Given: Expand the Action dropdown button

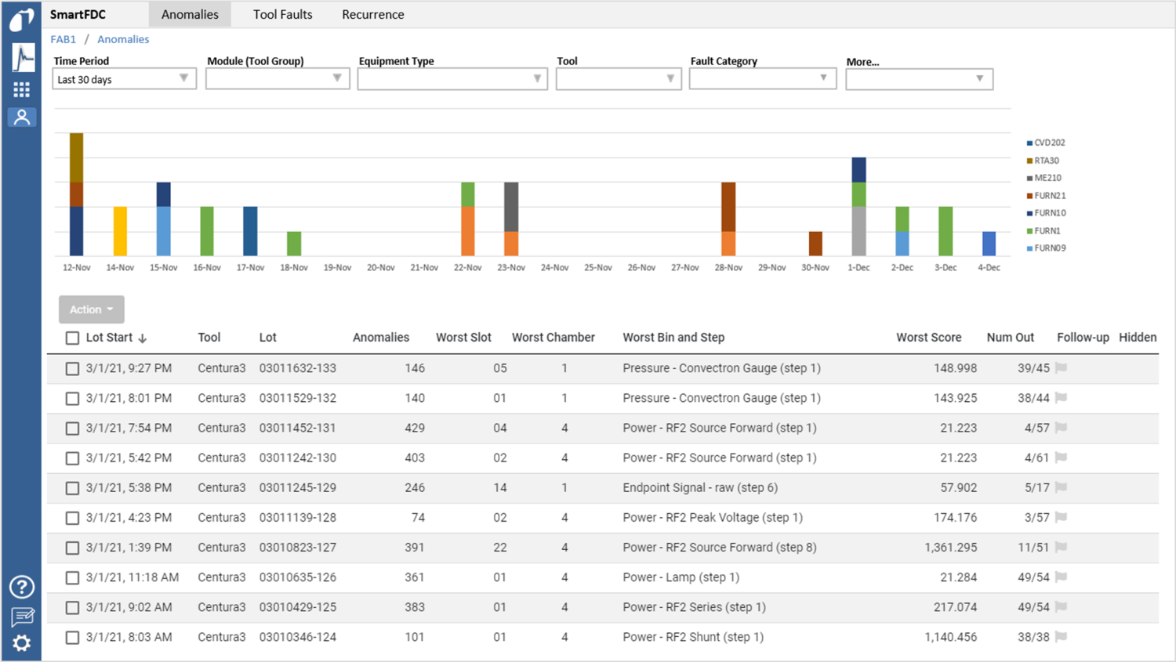Looking at the screenshot, I should click(92, 309).
